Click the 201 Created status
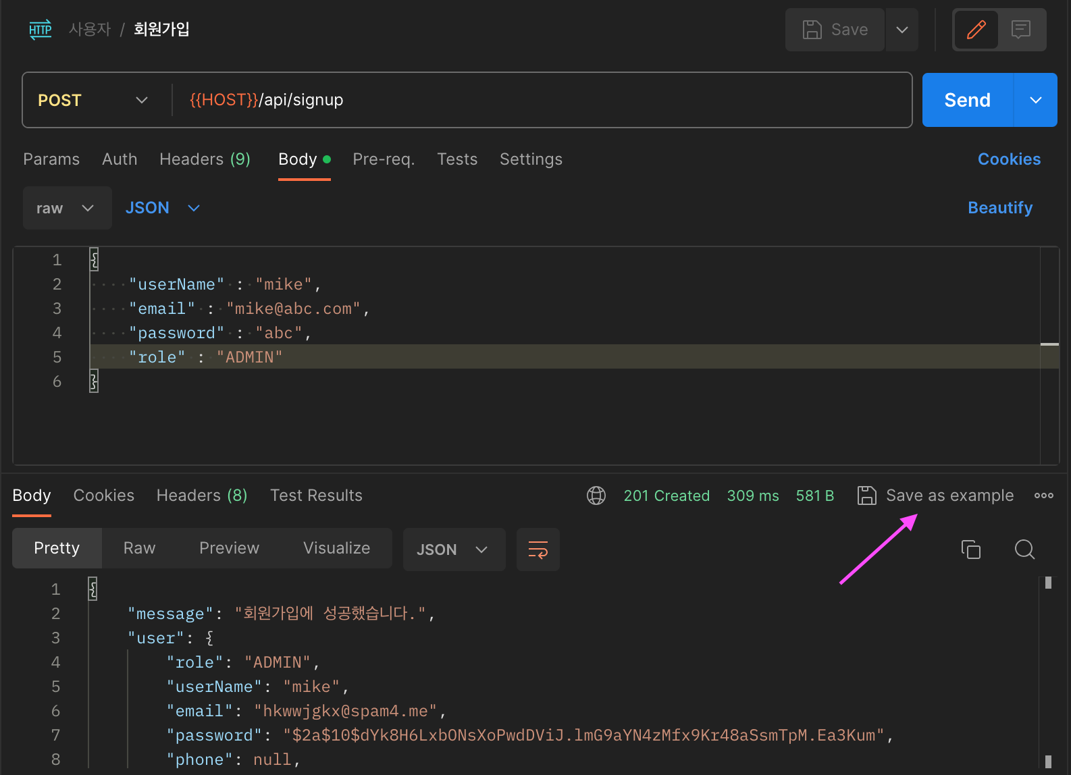This screenshot has height=775, width=1071. pyautogui.click(x=667, y=496)
